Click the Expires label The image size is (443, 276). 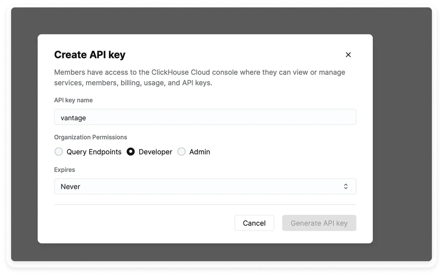[x=65, y=170]
